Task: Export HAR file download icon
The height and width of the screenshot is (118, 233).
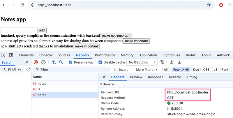Action: (179, 62)
